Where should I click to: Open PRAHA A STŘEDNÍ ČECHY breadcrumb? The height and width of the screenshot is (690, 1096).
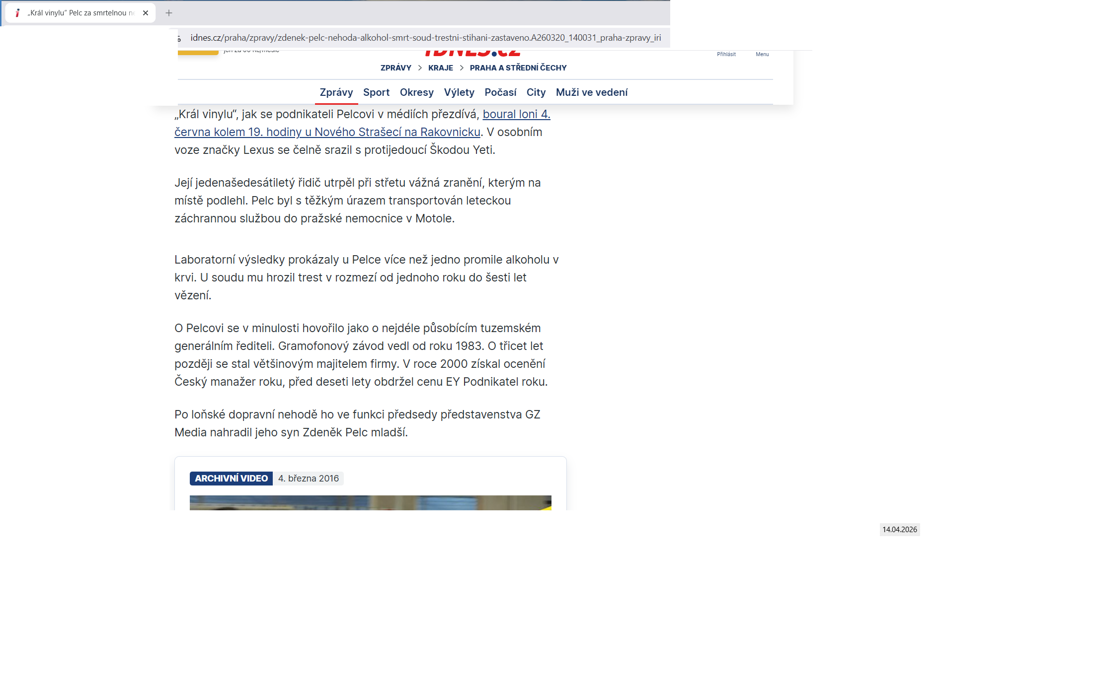coord(518,68)
